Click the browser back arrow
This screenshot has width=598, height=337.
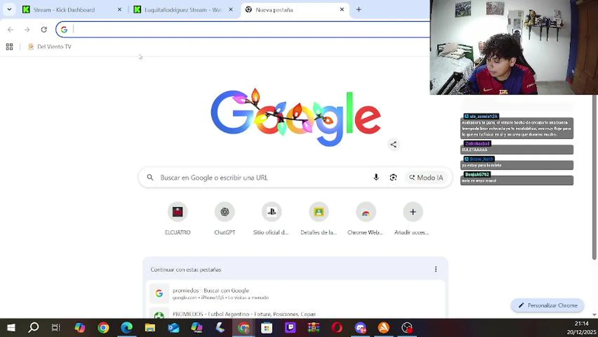click(x=10, y=29)
